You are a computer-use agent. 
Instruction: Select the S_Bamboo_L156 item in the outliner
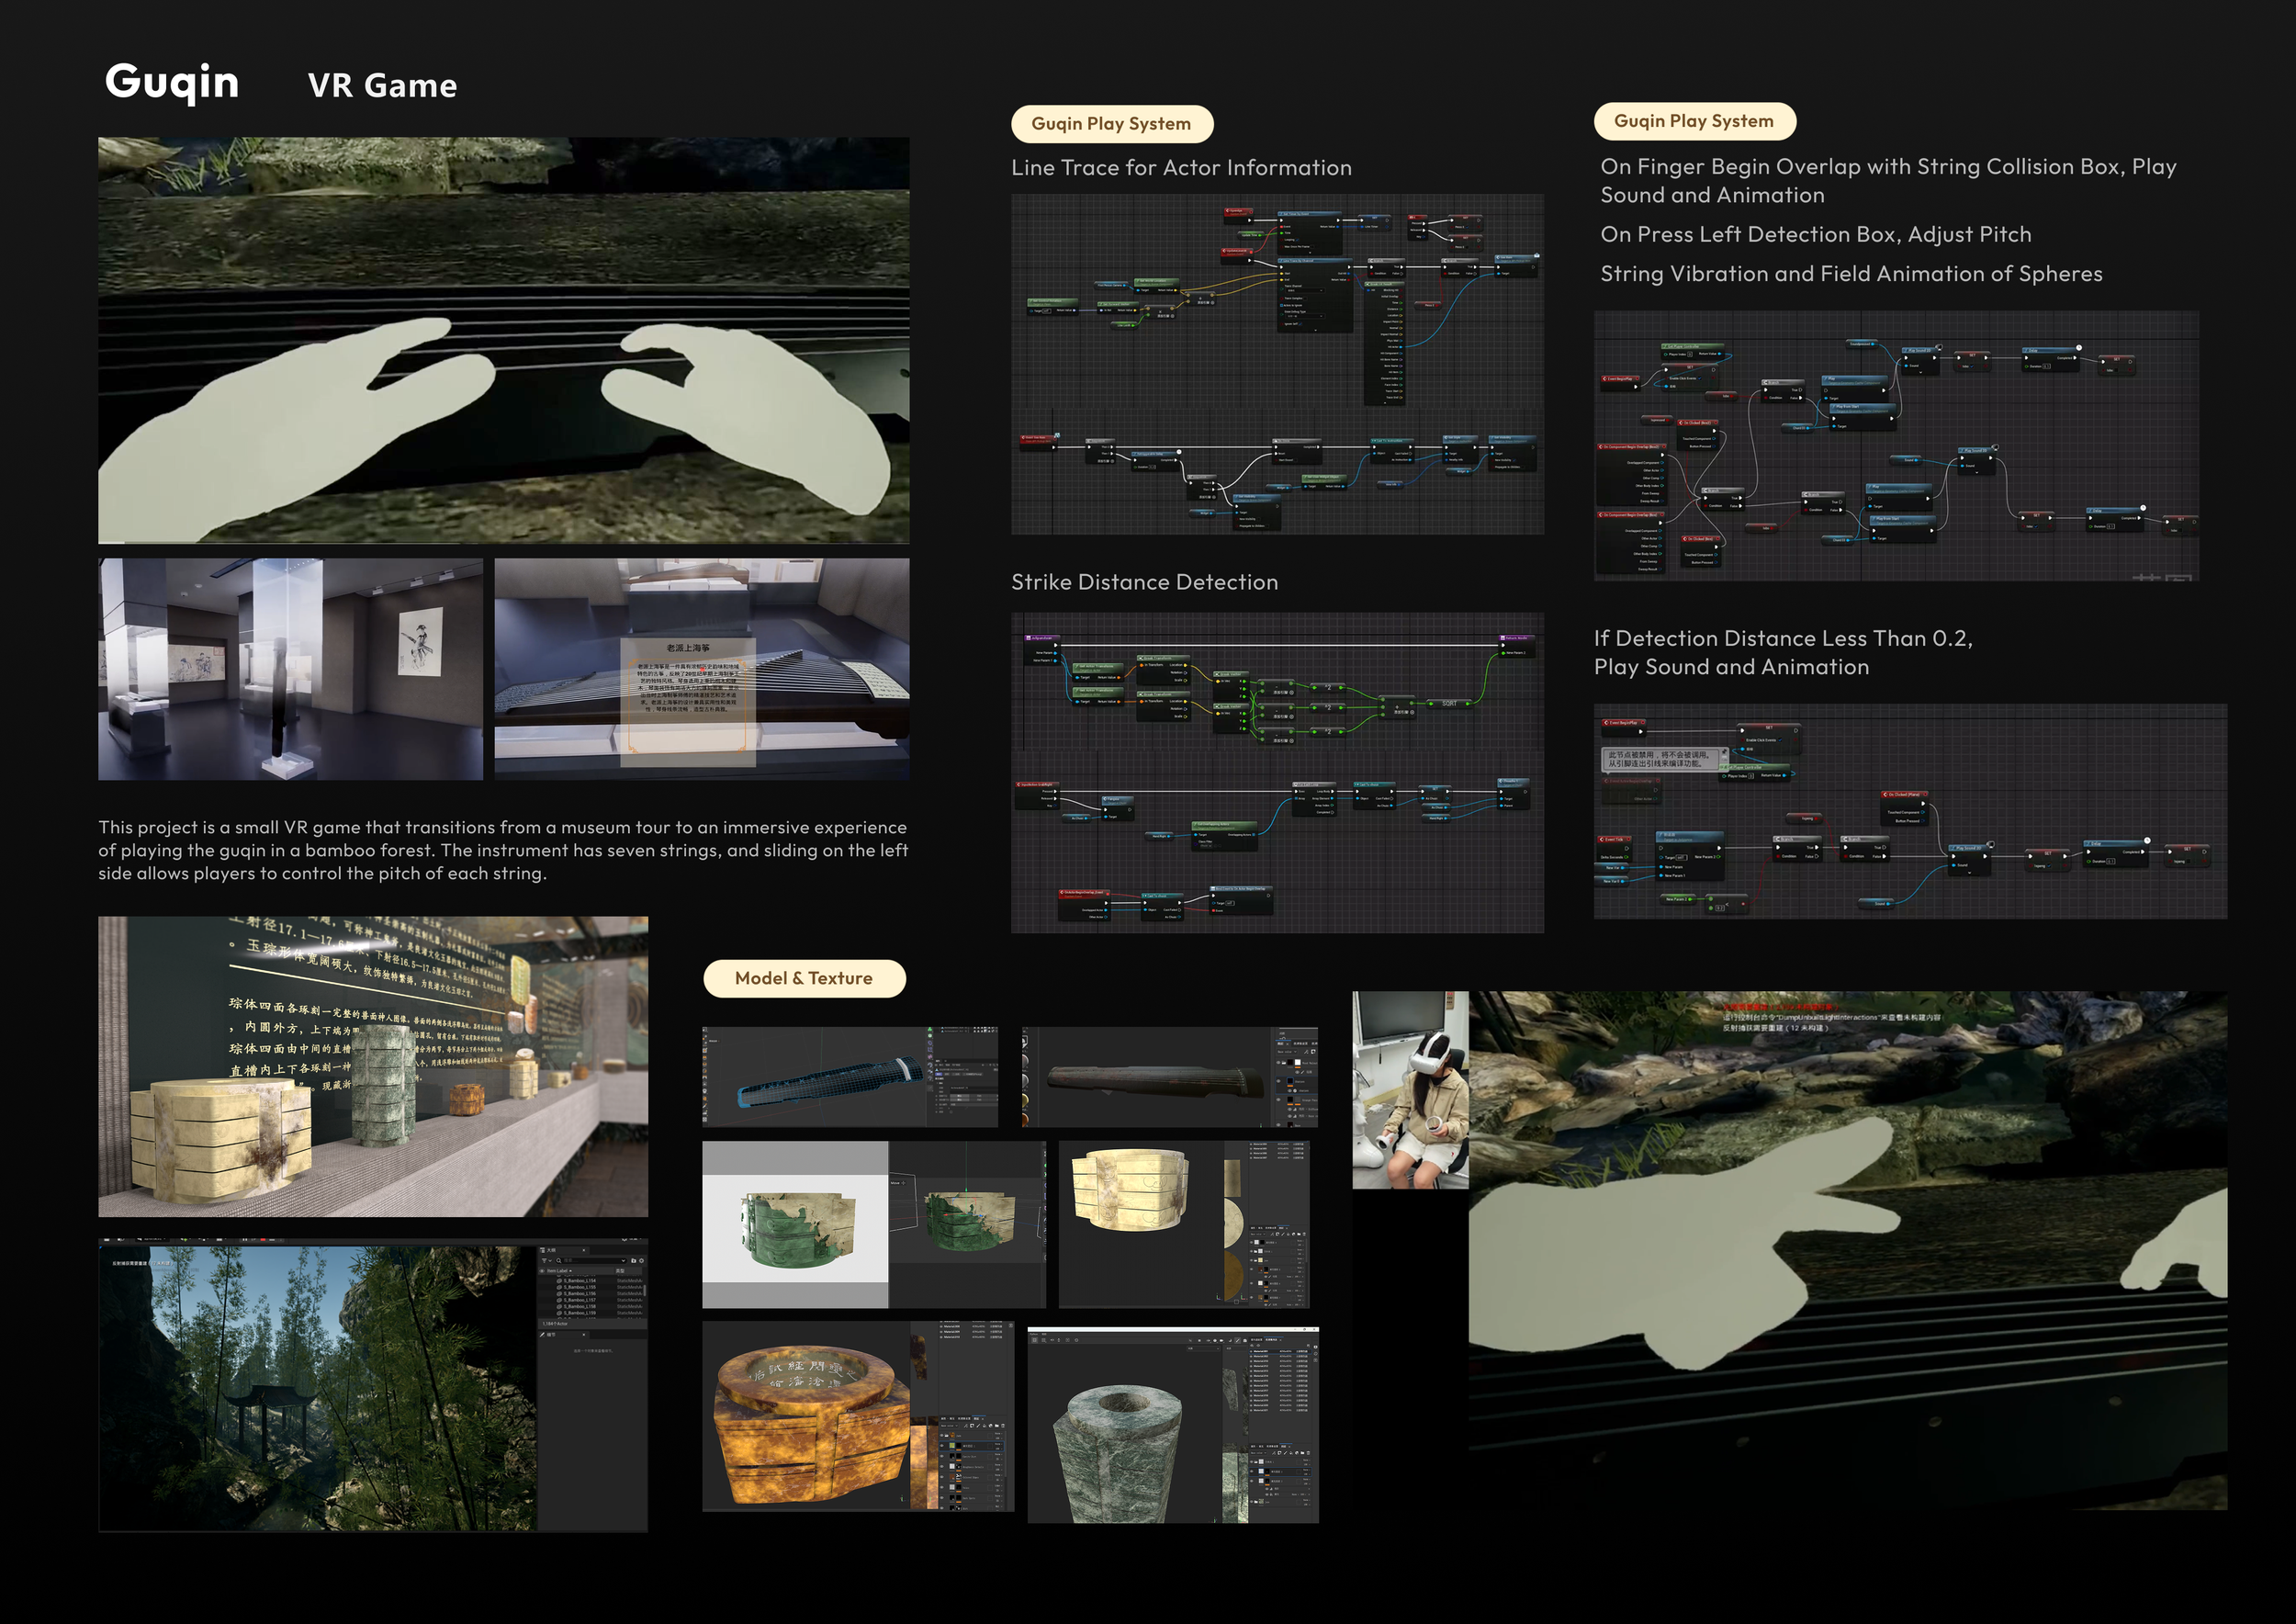tap(580, 1294)
